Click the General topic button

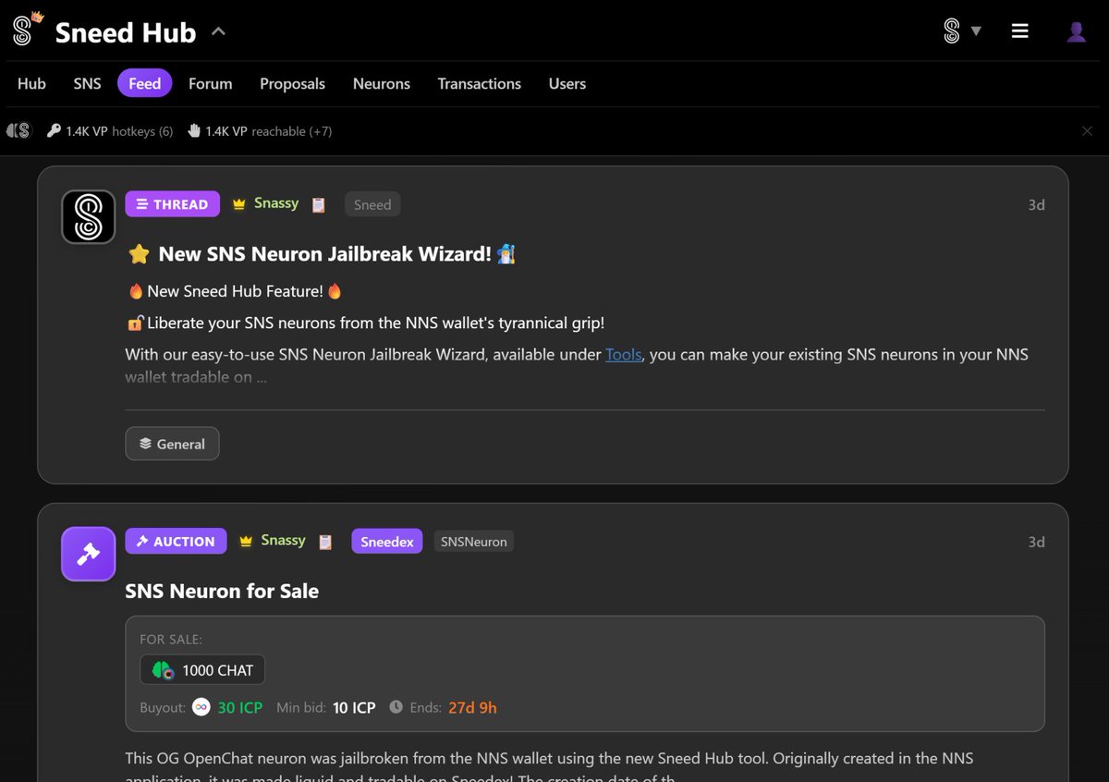coord(172,444)
